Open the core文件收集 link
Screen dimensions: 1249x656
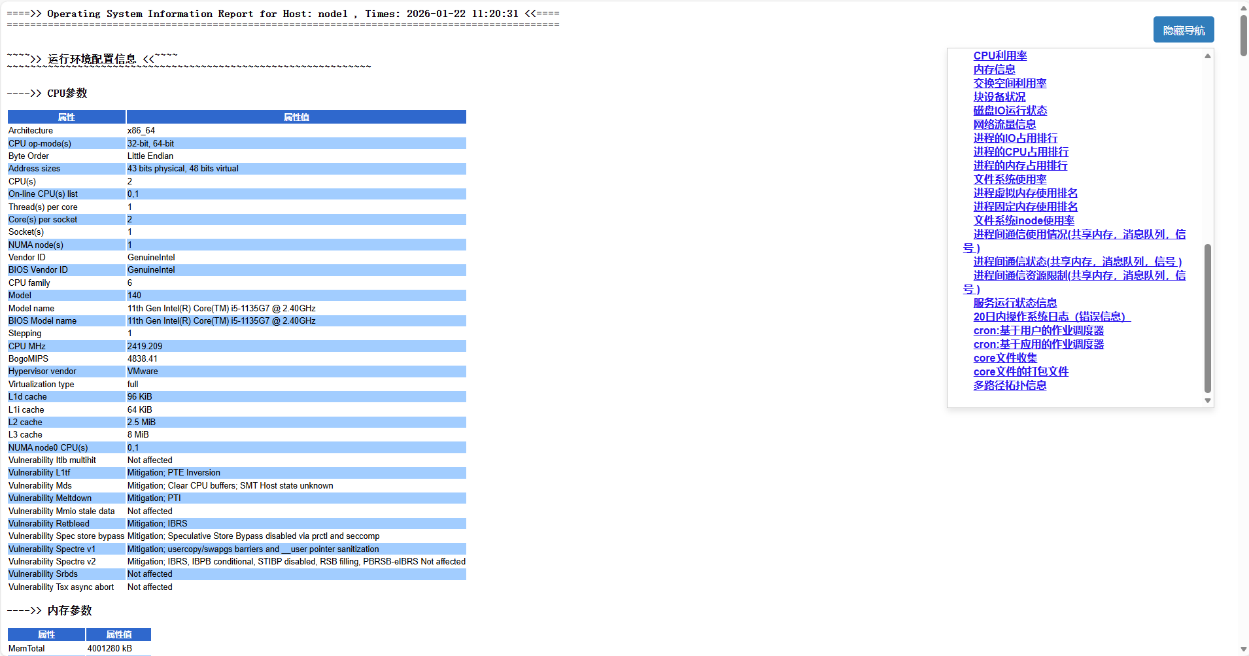pos(1005,358)
